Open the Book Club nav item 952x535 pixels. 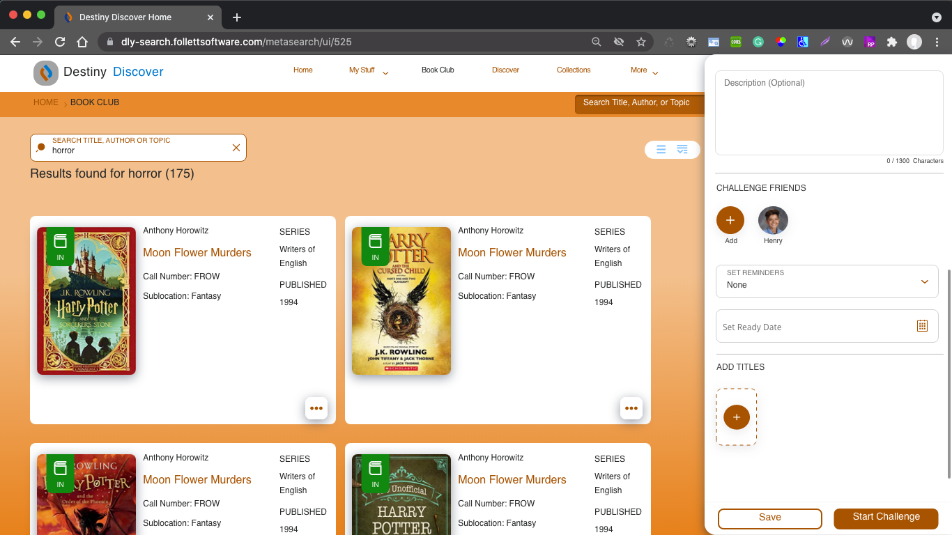pyautogui.click(x=438, y=70)
